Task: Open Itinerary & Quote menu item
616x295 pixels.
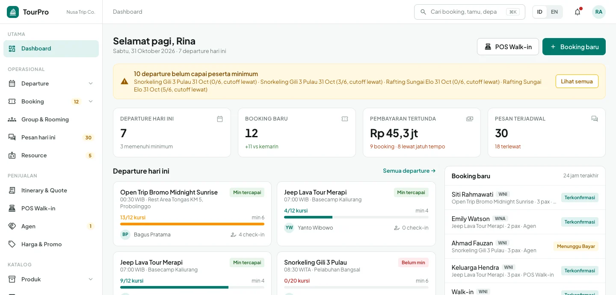Action: coord(51,190)
